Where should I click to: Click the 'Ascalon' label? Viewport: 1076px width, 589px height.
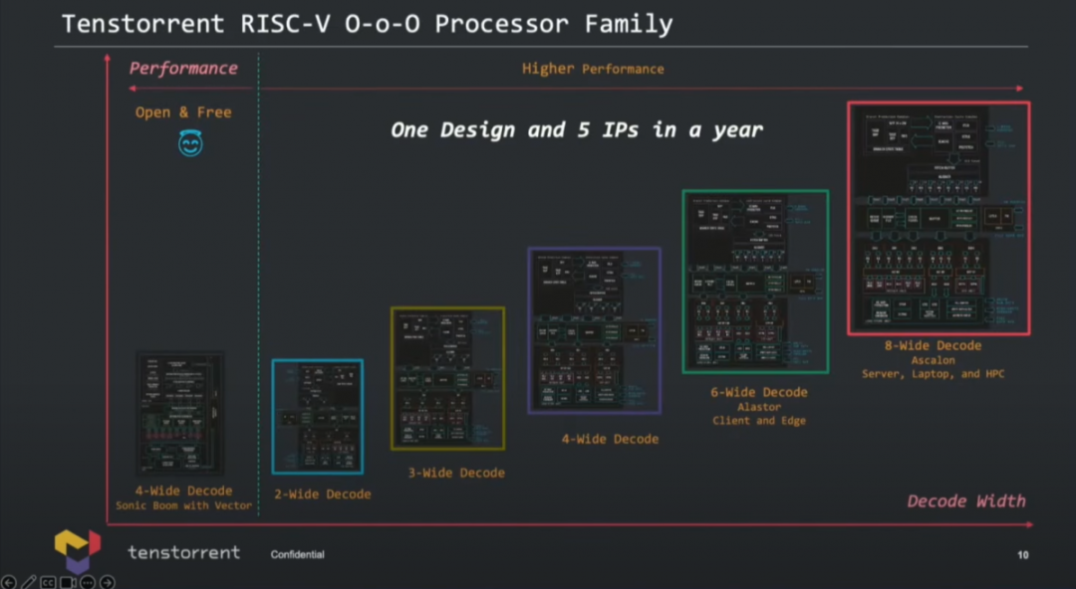click(933, 360)
